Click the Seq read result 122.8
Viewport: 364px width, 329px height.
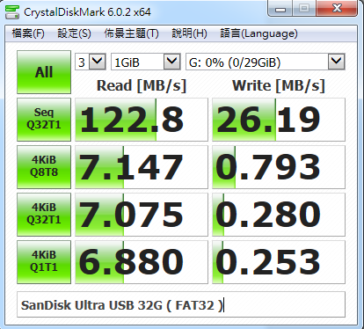point(142,120)
